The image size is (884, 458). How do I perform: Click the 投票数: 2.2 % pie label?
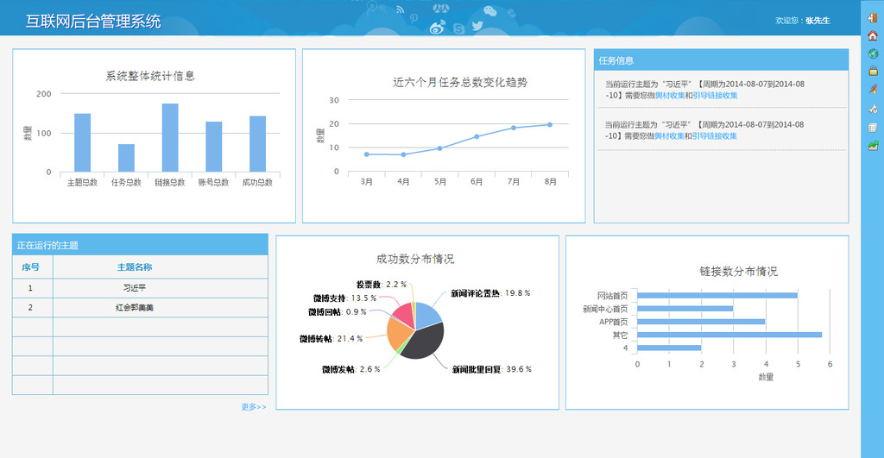tap(381, 285)
